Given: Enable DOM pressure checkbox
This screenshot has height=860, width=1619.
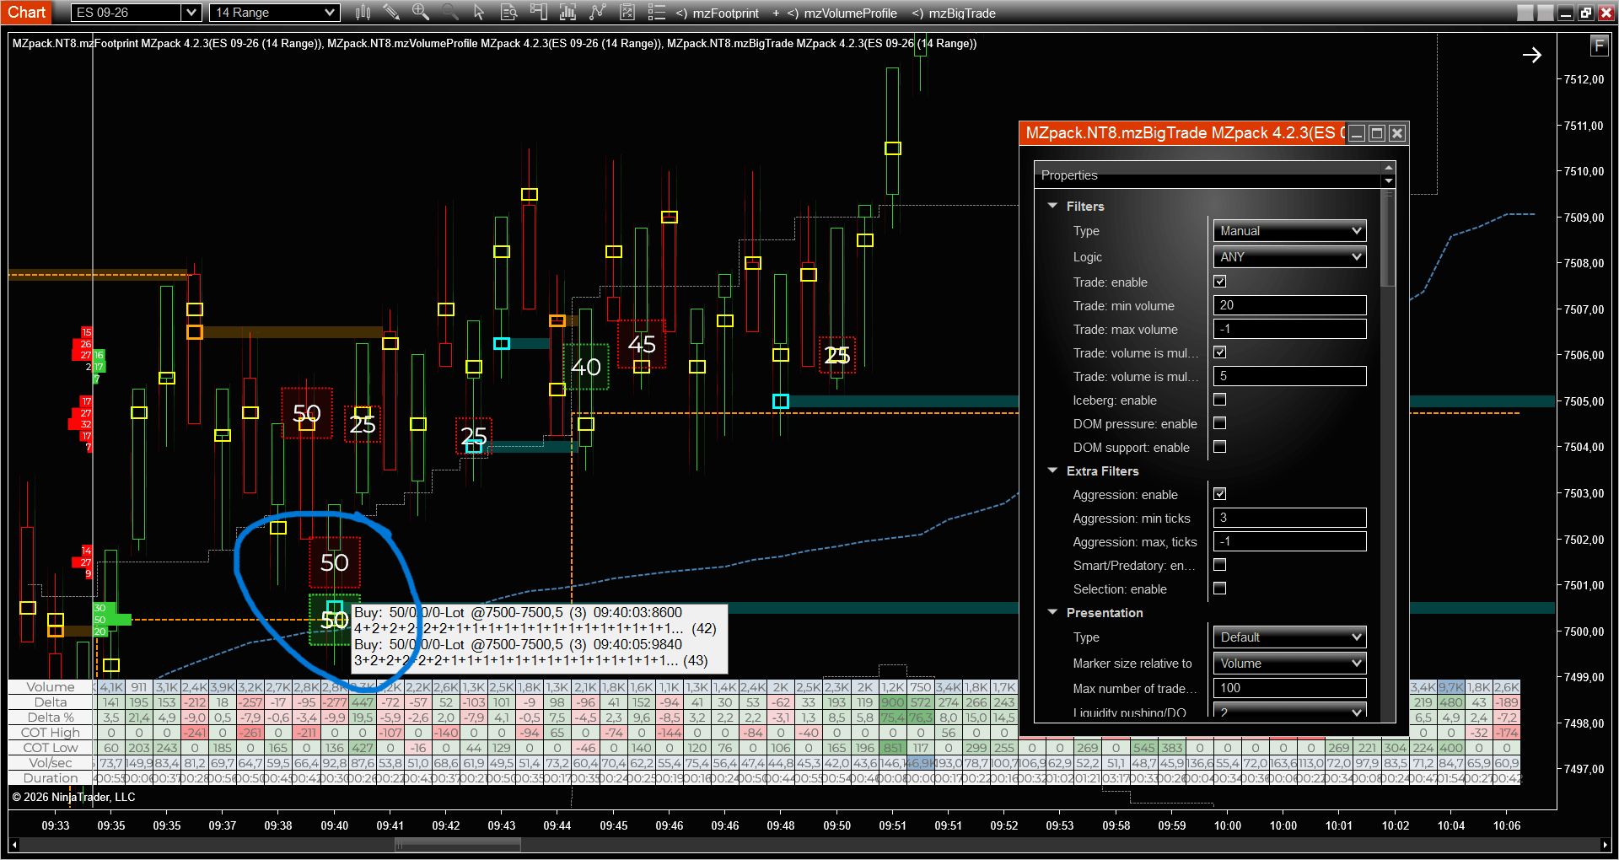Looking at the screenshot, I should pos(1219,423).
